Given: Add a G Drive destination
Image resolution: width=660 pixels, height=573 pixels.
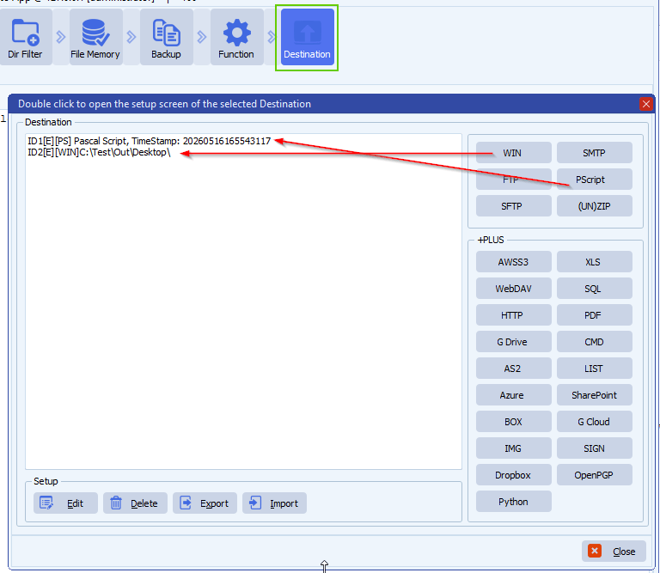Looking at the screenshot, I should pyautogui.click(x=514, y=342).
